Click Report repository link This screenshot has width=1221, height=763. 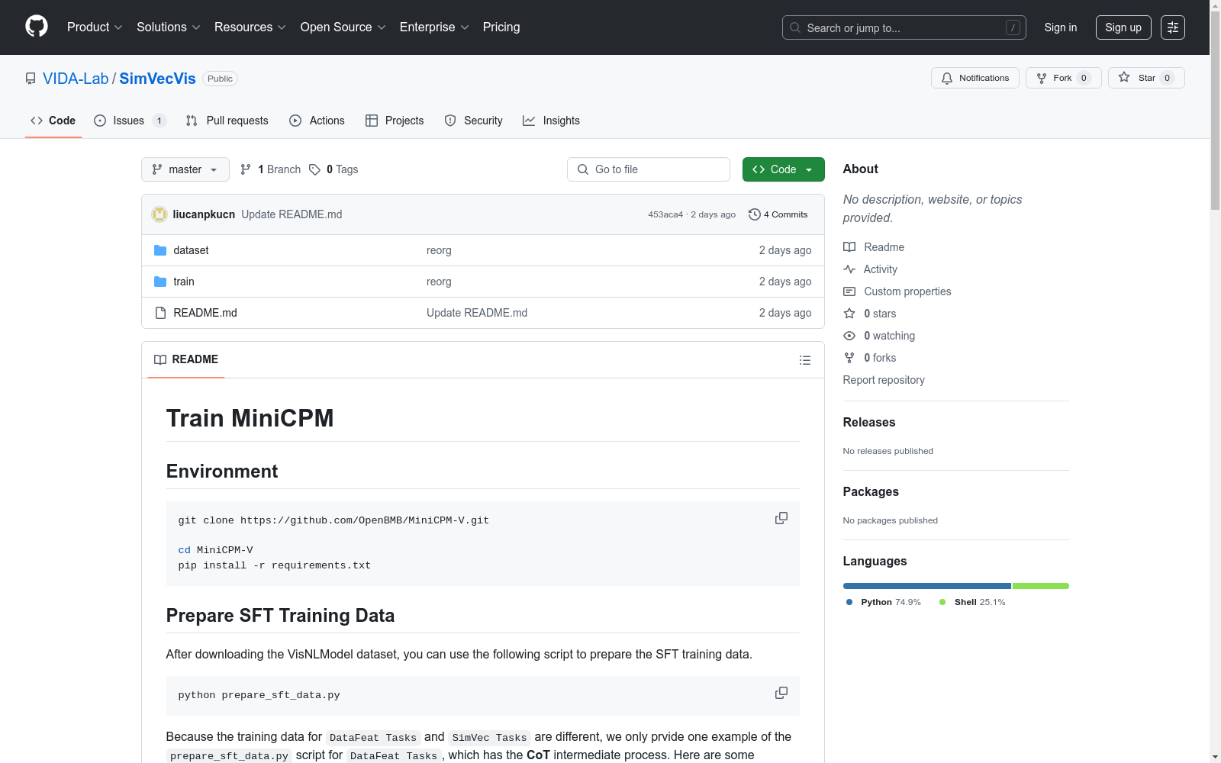[x=884, y=380]
